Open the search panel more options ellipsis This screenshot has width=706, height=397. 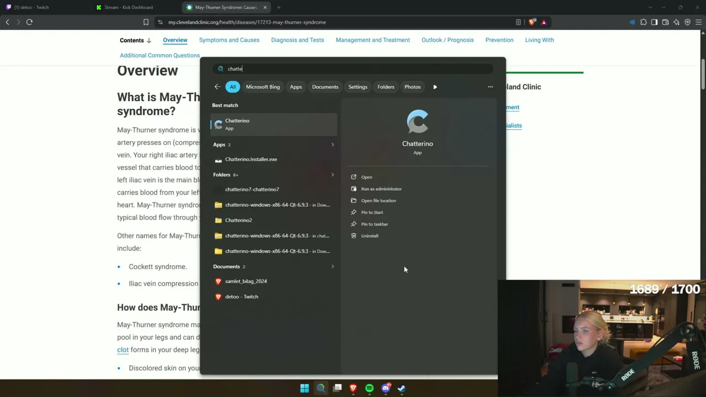490,87
